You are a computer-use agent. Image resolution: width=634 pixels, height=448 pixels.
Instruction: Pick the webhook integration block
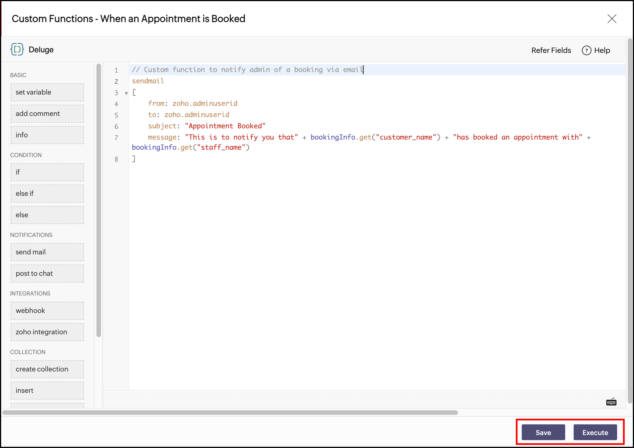(x=47, y=311)
